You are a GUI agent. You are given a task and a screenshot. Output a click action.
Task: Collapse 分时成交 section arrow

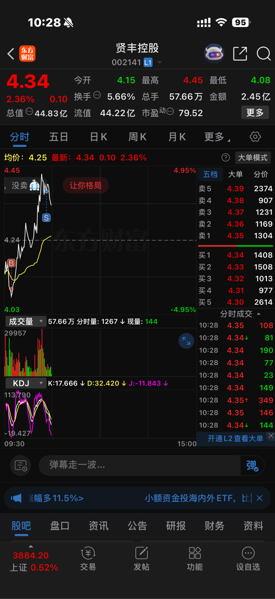(x=259, y=314)
